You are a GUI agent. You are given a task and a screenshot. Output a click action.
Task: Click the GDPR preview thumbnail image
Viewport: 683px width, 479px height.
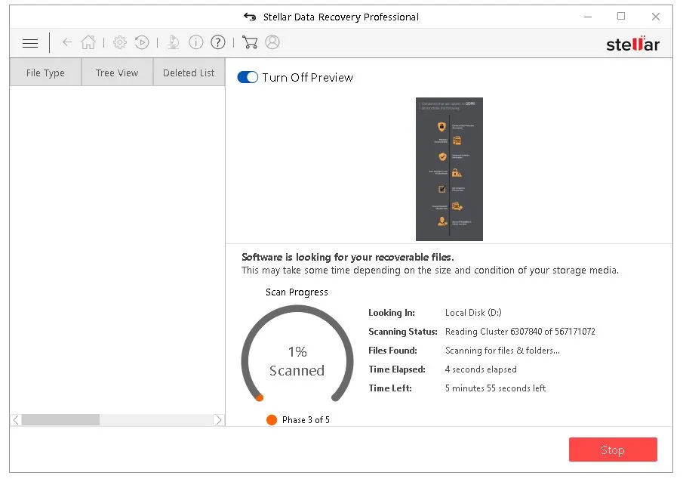tap(449, 168)
